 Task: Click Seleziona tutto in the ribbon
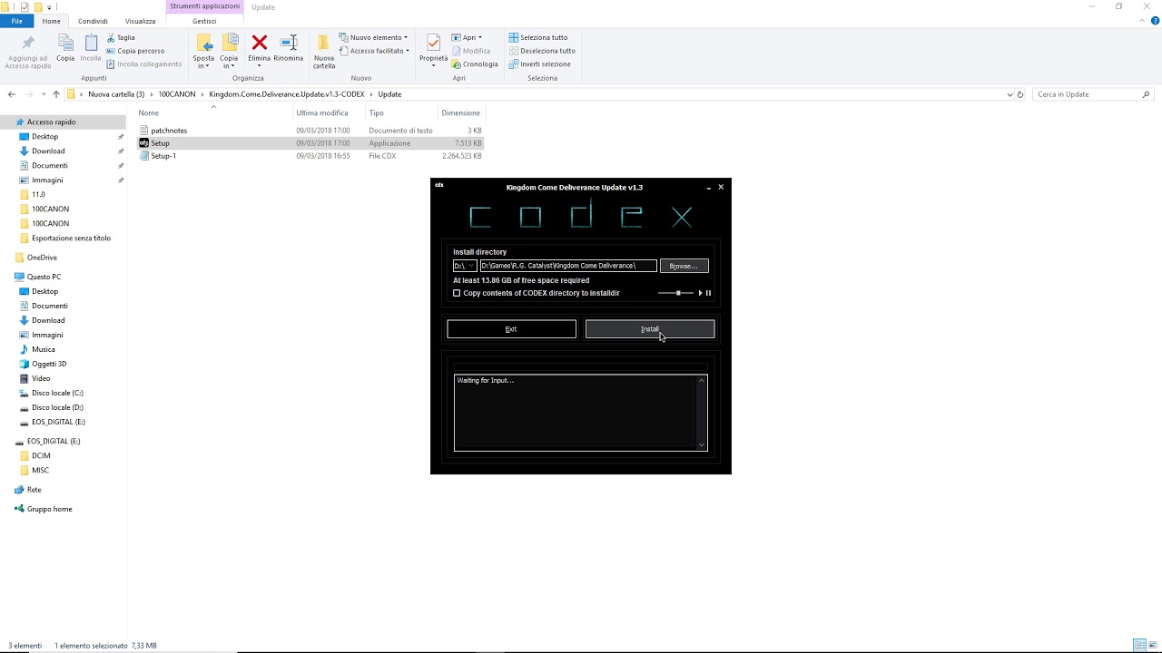538,37
